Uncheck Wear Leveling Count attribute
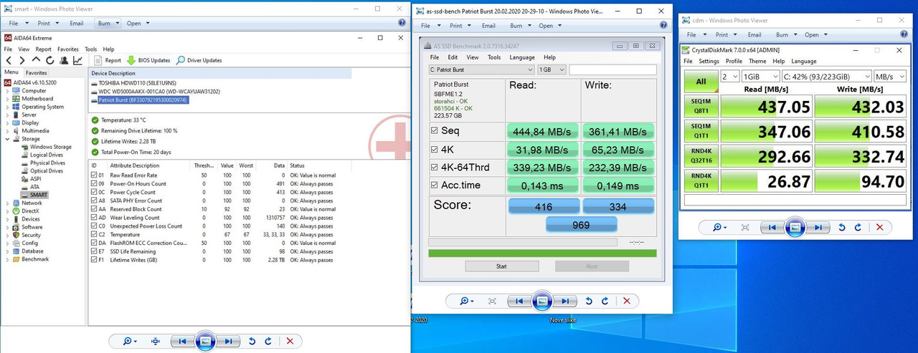918x353 pixels. (x=94, y=218)
